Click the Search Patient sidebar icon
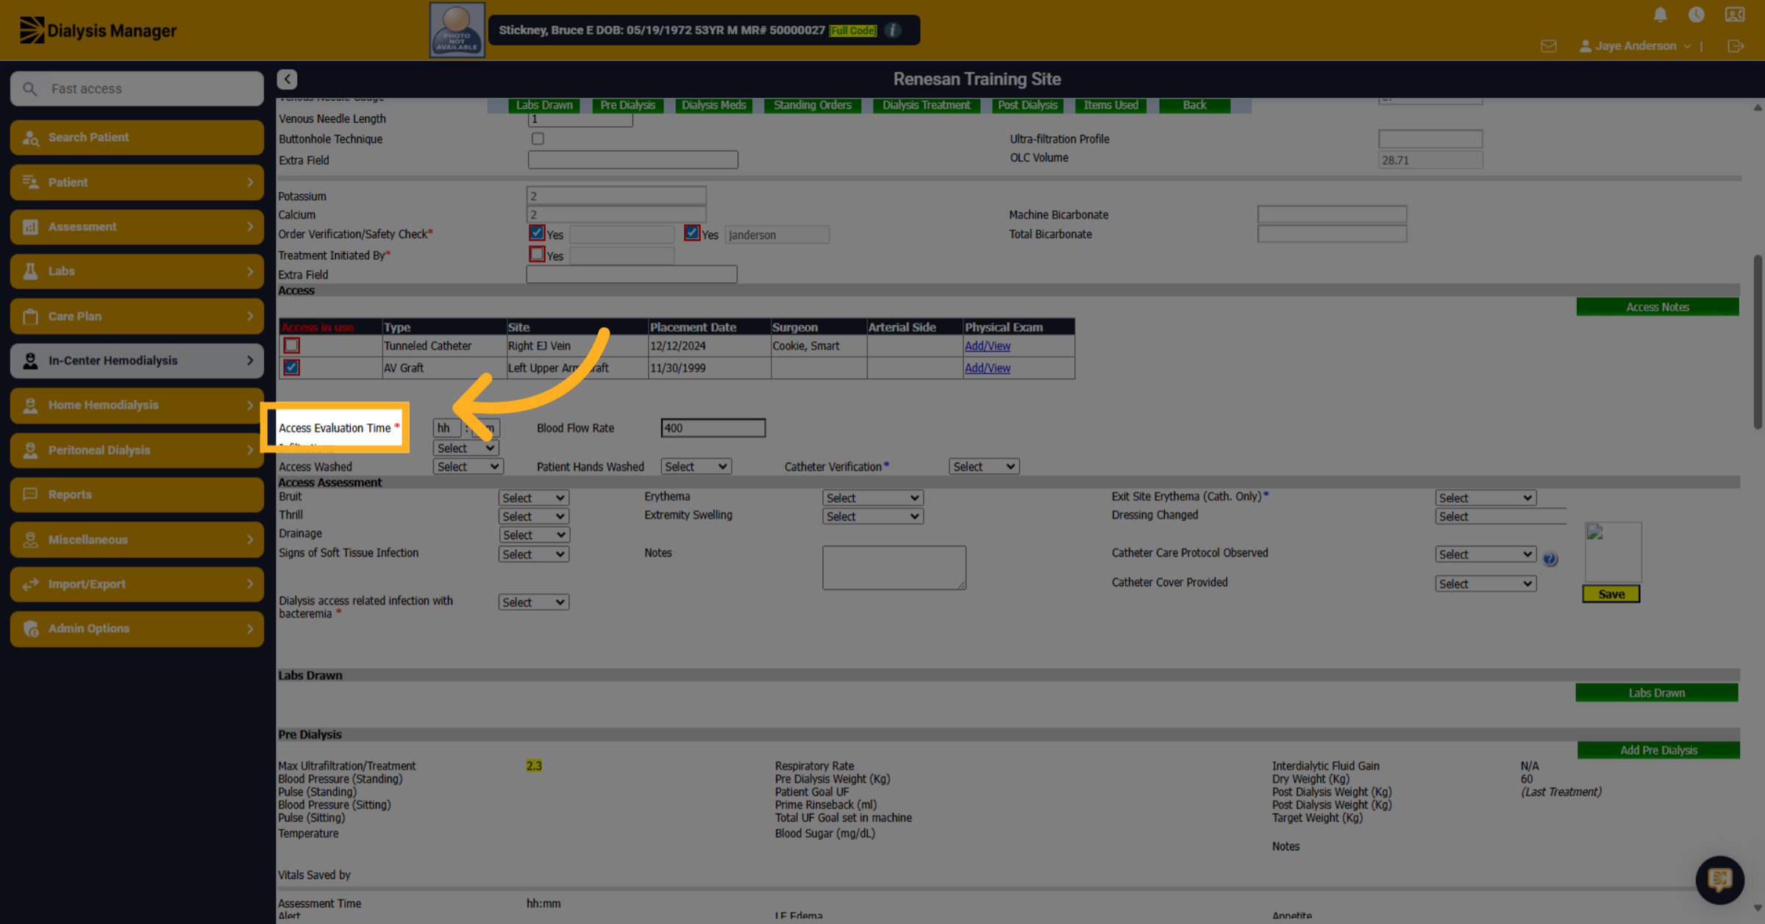 [x=30, y=137]
